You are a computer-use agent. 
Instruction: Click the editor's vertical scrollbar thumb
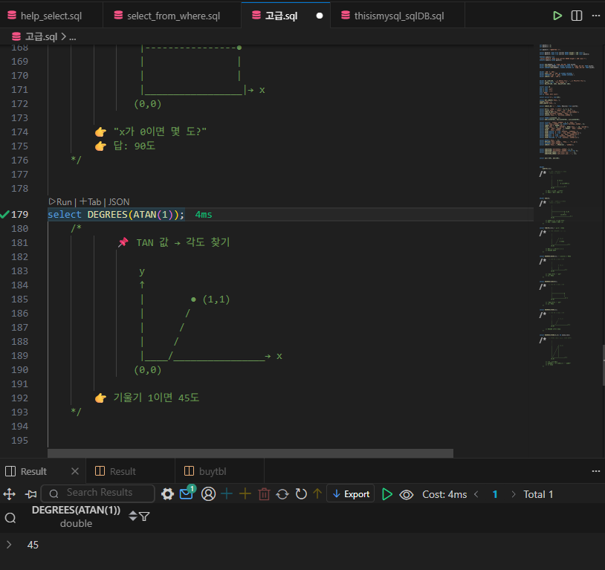click(x=603, y=365)
